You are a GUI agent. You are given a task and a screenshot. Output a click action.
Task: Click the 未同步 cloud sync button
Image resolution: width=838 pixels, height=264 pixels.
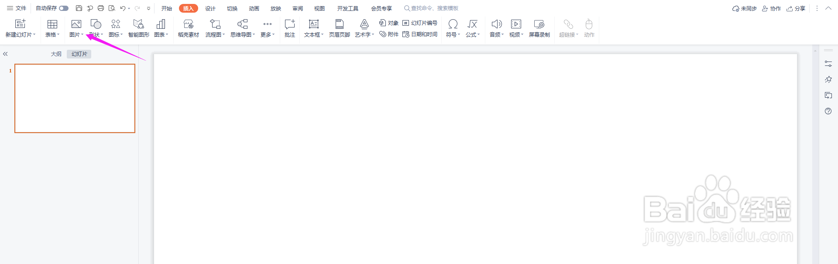(744, 8)
